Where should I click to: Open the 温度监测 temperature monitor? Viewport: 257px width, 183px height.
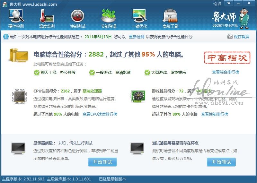pos(47,19)
